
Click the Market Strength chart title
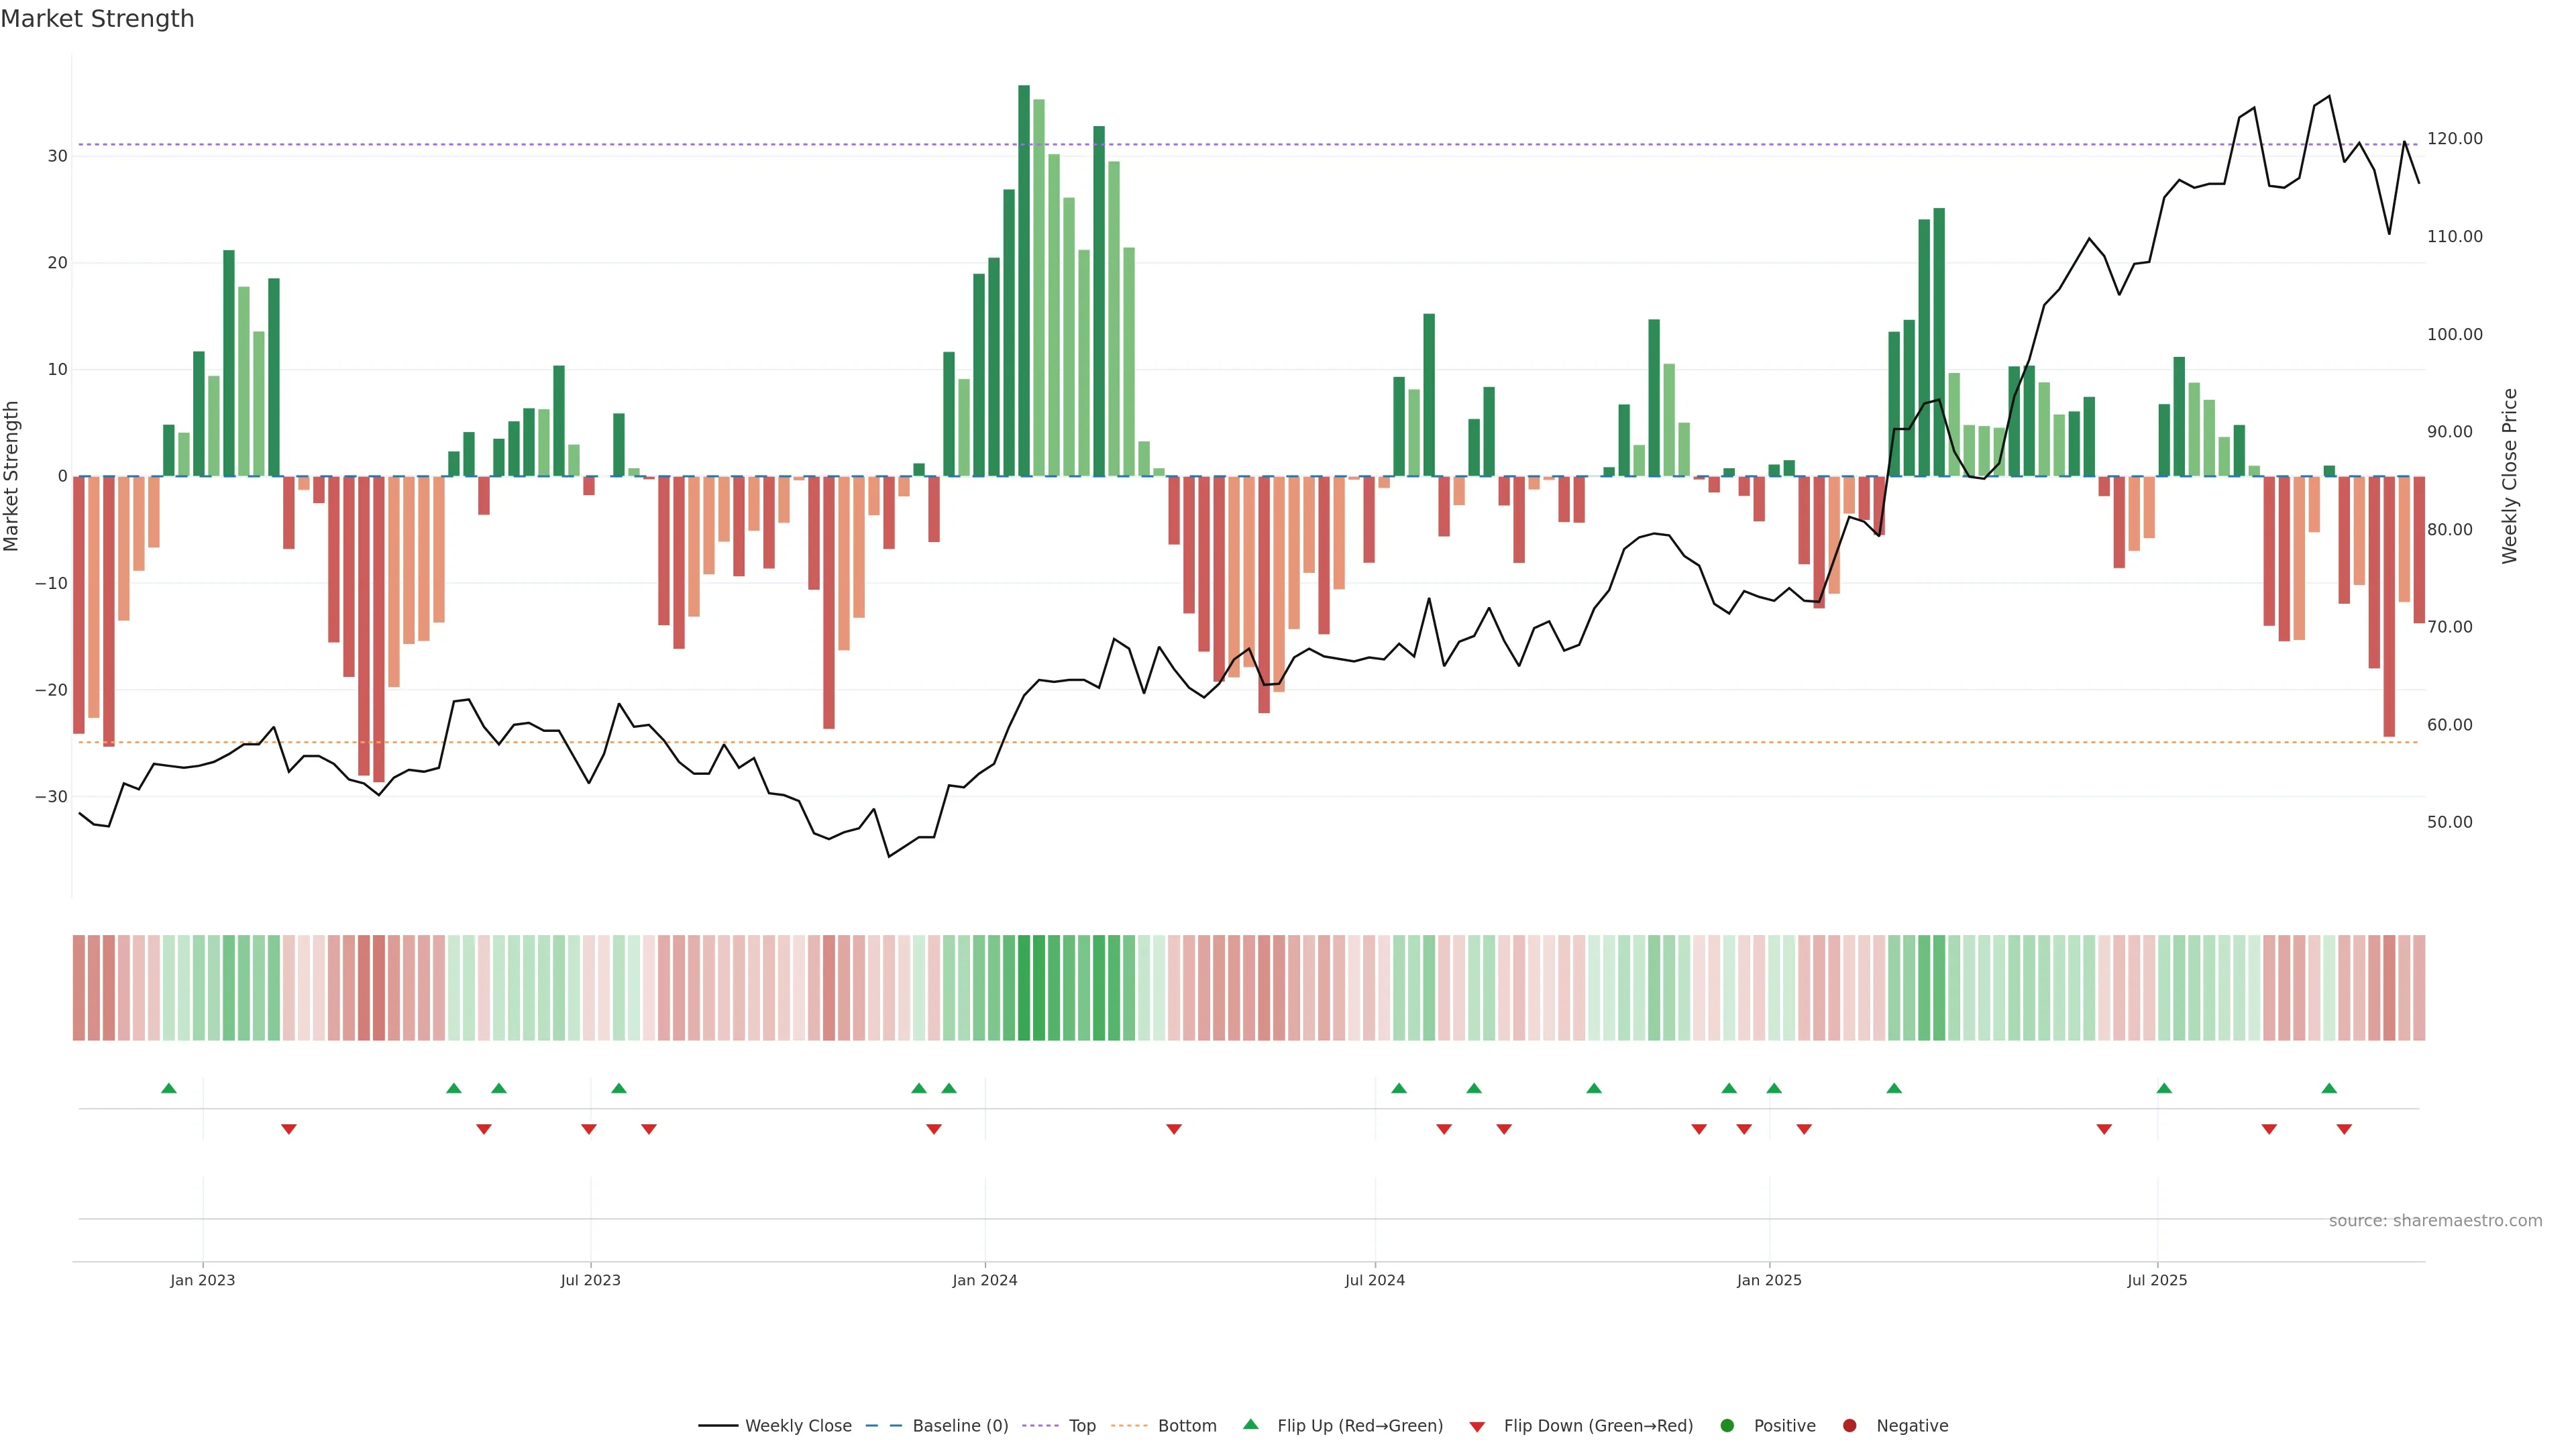click(x=97, y=19)
